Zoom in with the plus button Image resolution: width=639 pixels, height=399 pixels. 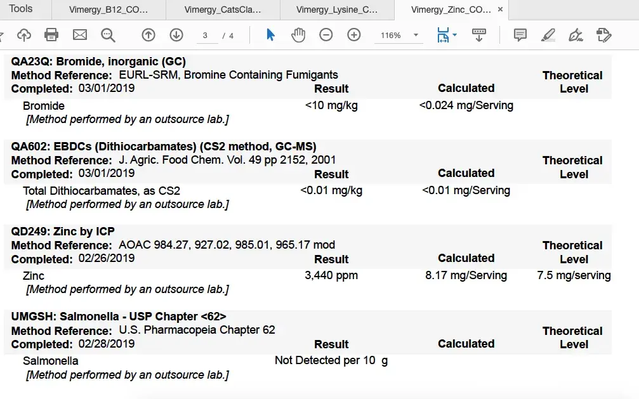pos(354,36)
